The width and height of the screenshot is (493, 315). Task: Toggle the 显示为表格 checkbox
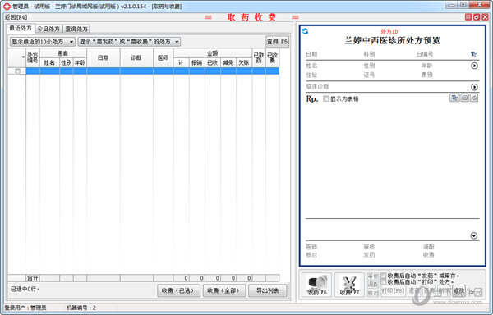[326, 98]
